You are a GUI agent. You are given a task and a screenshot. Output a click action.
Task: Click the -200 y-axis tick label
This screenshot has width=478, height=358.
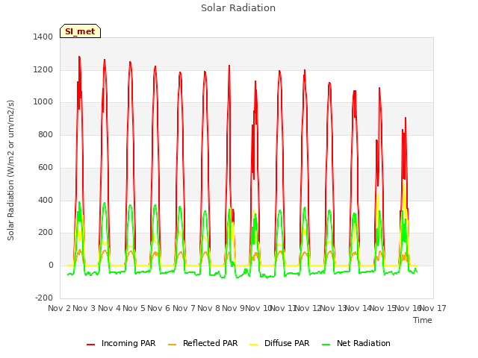[44, 298]
